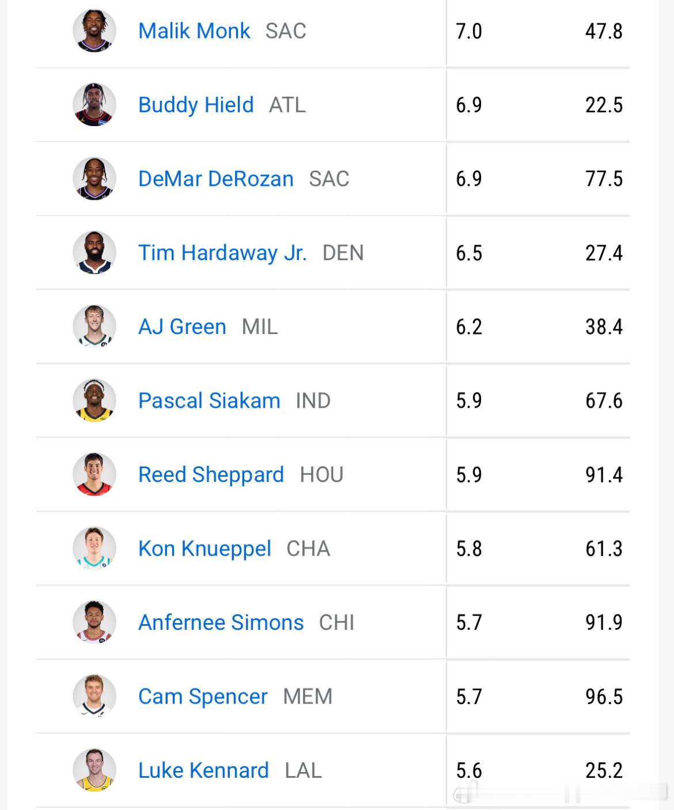674x810 pixels.
Task: Open Tim Hardaway Jr. player link
Action: pos(222,253)
